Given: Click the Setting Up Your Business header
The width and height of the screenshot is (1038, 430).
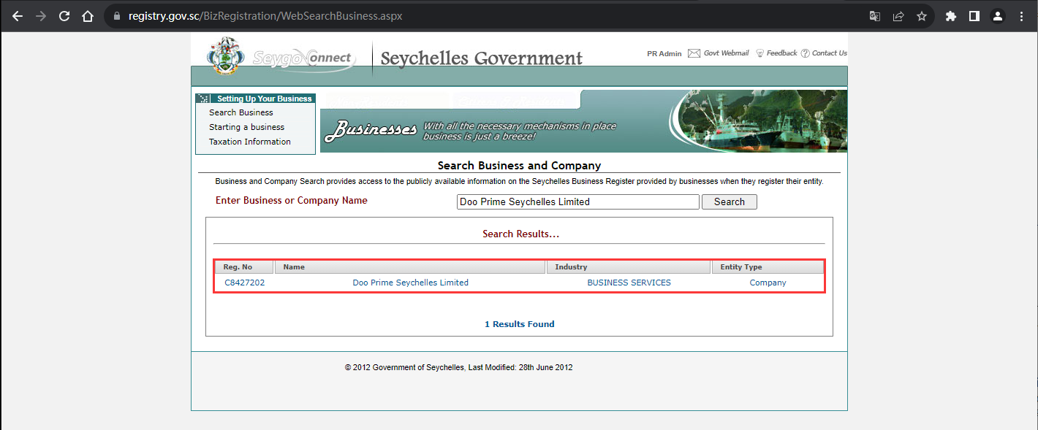Looking at the screenshot, I should point(256,99).
